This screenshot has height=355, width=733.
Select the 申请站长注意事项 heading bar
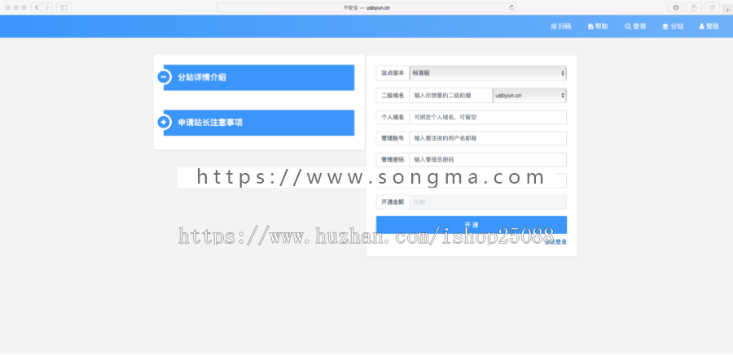pos(259,123)
